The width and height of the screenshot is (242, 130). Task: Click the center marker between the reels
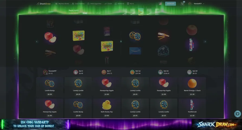121,41
